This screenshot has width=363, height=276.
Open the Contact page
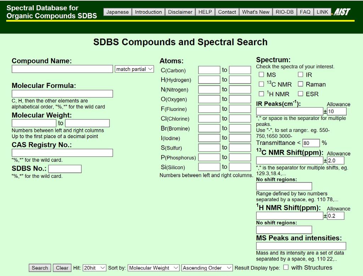pyautogui.click(x=227, y=12)
